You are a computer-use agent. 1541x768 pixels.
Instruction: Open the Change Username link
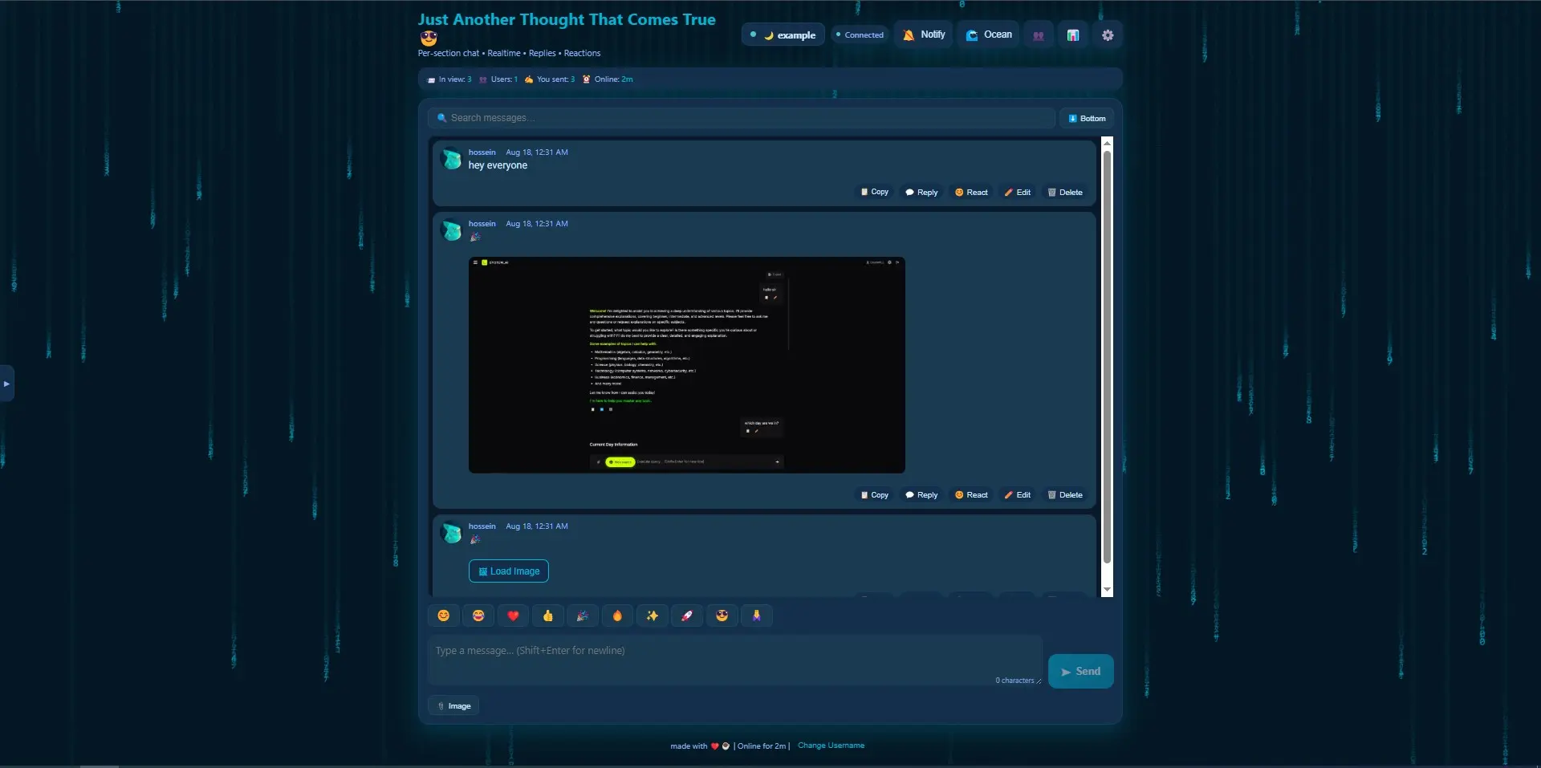click(831, 746)
